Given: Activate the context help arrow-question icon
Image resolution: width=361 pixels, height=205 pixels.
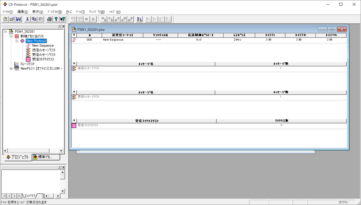Looking at the screenshot, I should tap(63, 19).
